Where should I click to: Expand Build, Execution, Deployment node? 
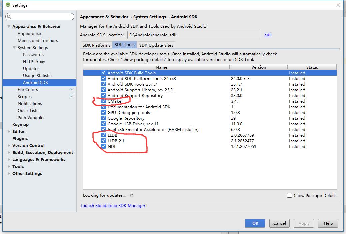click(9, 152)
